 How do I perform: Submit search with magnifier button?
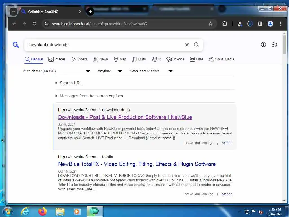coord(196,45)
